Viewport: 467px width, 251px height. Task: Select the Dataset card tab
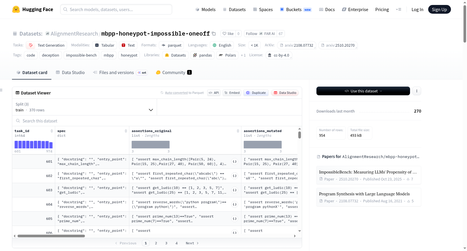click(32, 73)
